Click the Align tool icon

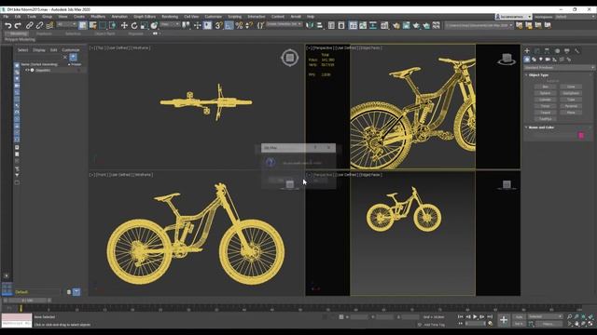click(x=320, y=25)
